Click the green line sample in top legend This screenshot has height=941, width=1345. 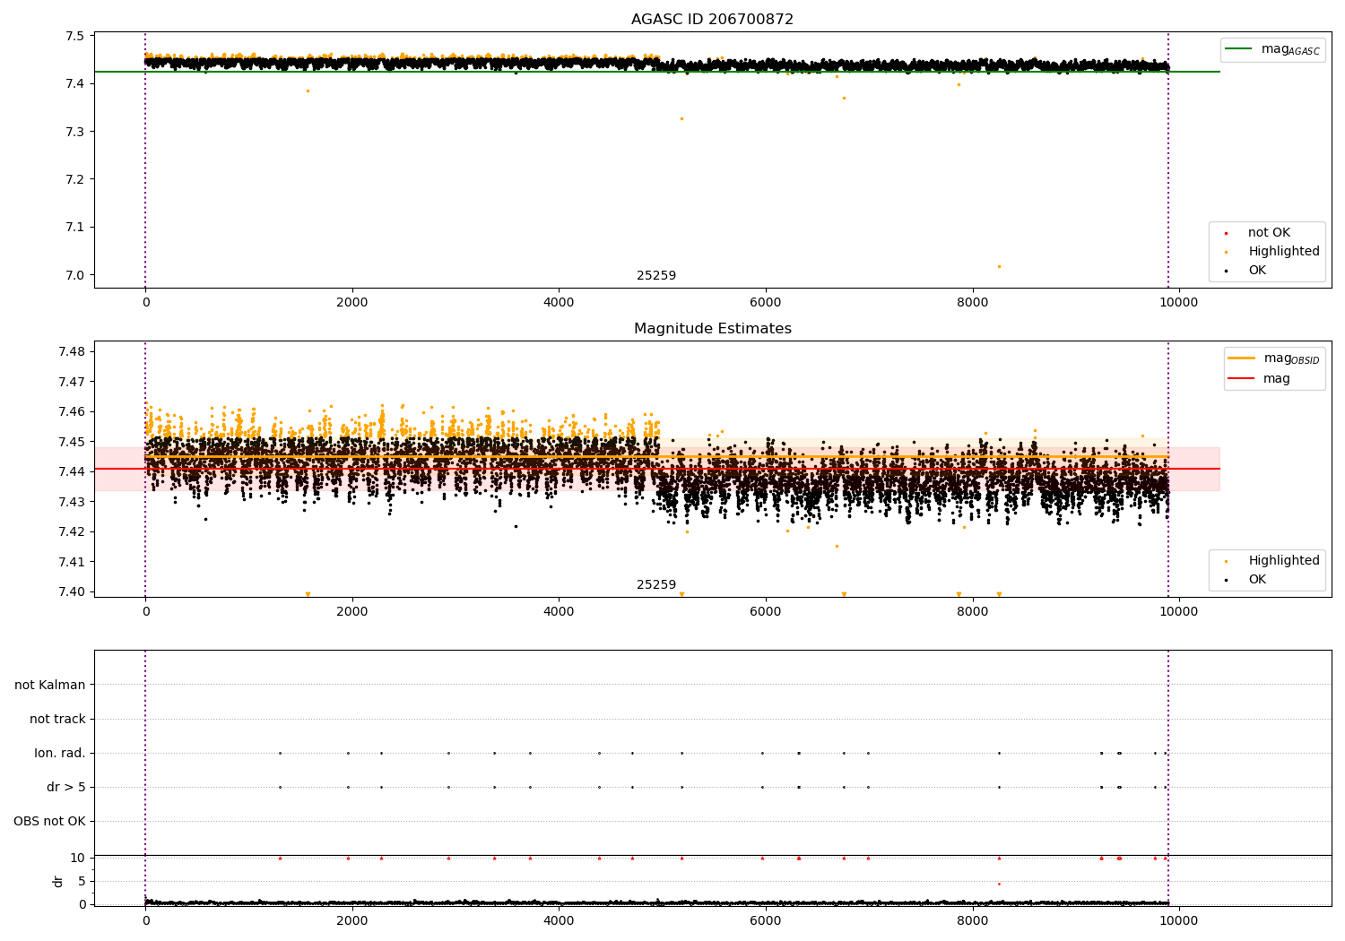(x=1239, y=49)
